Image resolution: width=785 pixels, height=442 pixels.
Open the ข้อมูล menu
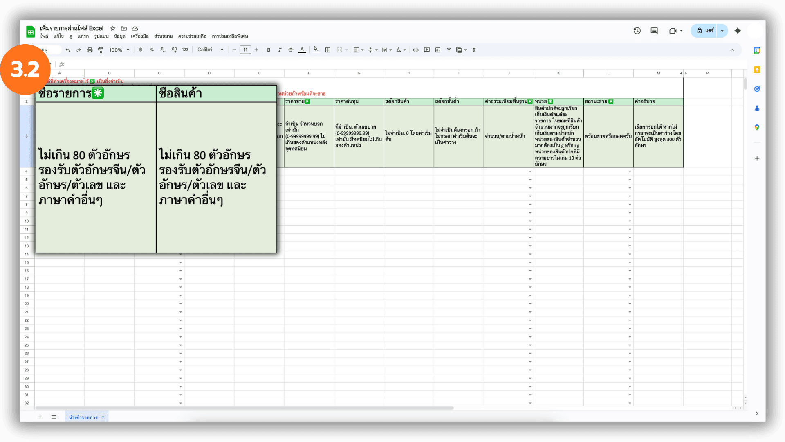119,36
